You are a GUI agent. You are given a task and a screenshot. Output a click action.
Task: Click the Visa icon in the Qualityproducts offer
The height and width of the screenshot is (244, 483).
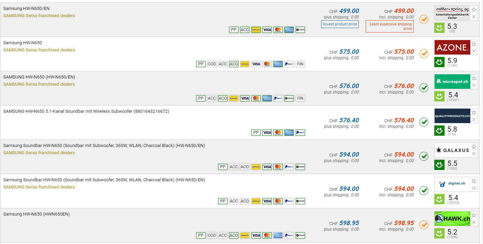click(x=267, y=133)
